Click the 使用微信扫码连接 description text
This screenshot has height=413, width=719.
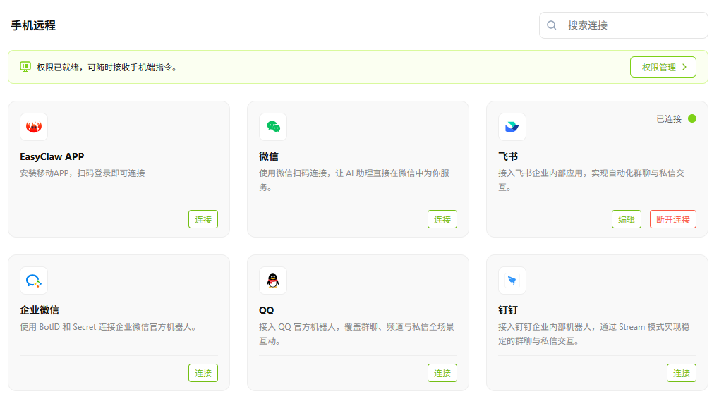354,180
